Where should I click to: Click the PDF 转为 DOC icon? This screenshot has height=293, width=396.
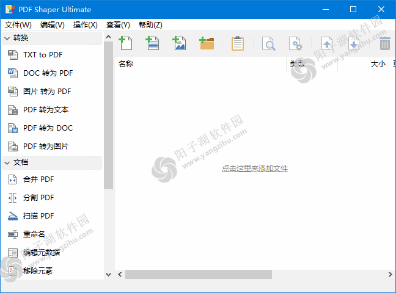click(x=13, y=128)
